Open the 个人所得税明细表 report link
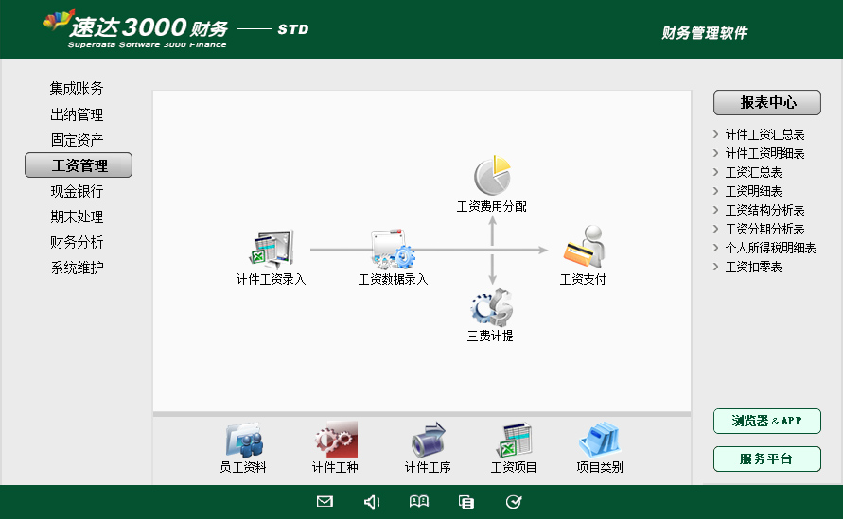843x519 pixels. click(x=770, y=248)
